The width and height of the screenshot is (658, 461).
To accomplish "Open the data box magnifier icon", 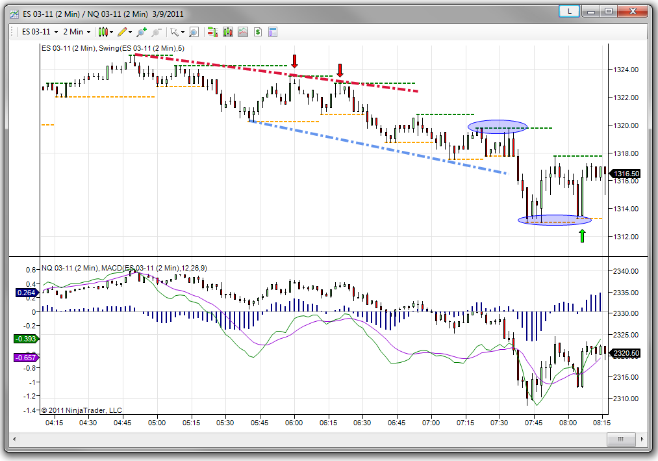I will tap(194, 31).
